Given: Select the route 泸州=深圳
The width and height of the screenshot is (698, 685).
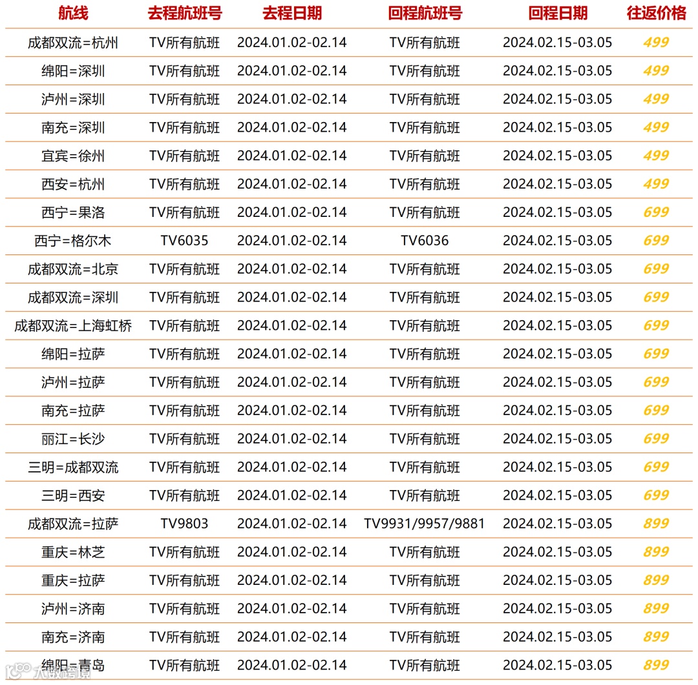Looking at the screenshot, I should (73, 99).
